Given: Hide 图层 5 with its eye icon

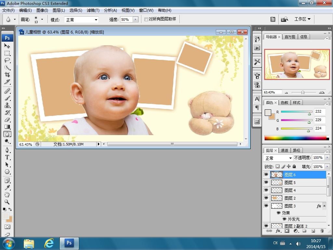Looking at the screenshot, I should click(x=266, y=183).
